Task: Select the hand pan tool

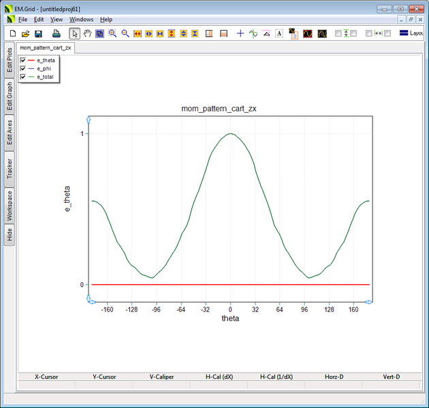Action: point(87,33)
